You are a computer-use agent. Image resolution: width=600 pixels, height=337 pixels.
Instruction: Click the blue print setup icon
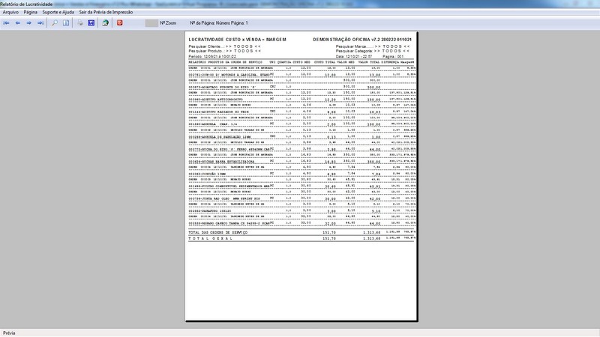(x=91, y=23)
